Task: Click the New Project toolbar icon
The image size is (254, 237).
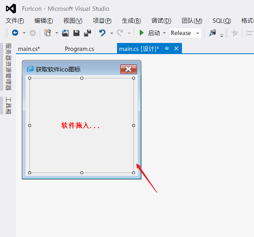Action: pos(48,33)
